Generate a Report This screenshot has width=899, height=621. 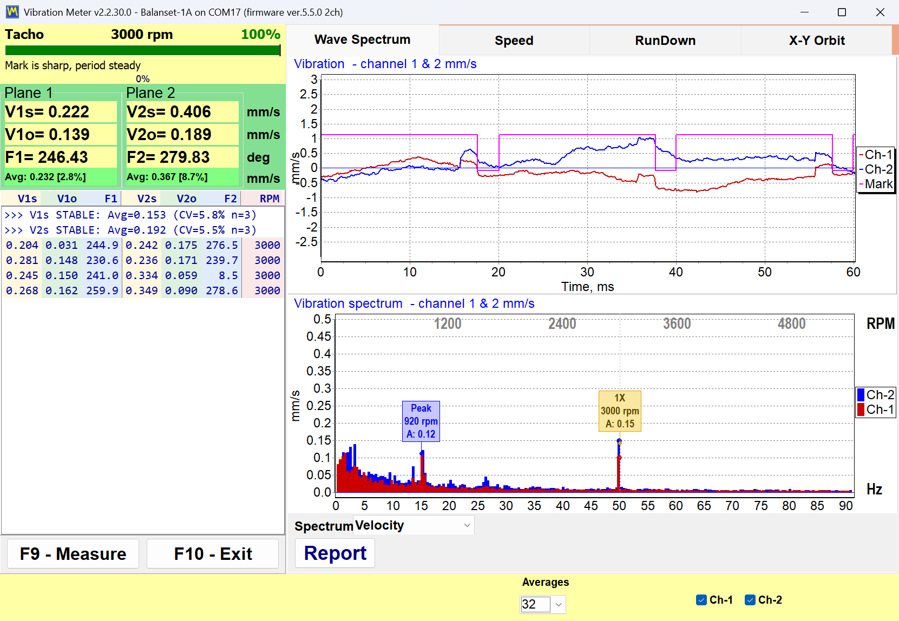point(335,553)
